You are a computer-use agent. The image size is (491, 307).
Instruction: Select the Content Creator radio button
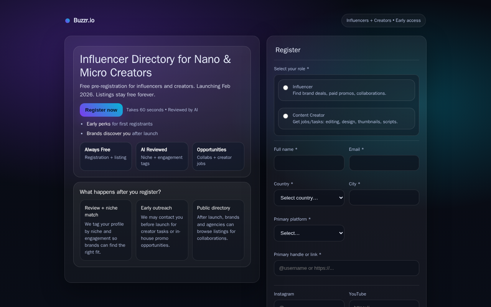point(285,116)
